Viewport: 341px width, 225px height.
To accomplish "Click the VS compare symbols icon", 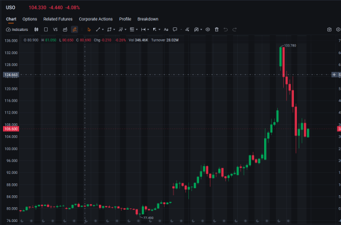I will coord(55,30).
